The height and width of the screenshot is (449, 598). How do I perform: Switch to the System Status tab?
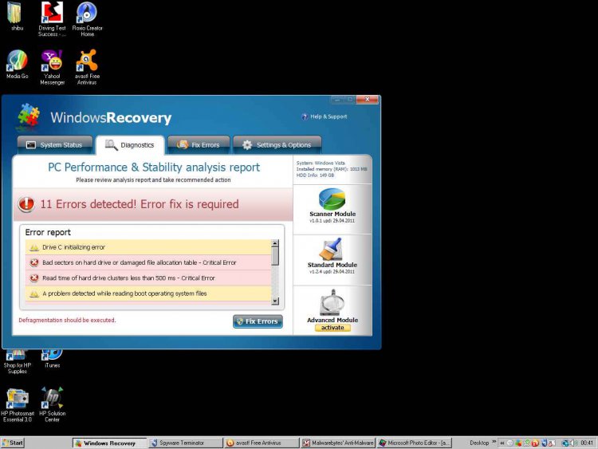coord(54,145)
